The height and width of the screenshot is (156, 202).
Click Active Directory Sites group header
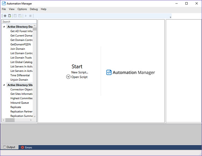[x=20, y=85]
